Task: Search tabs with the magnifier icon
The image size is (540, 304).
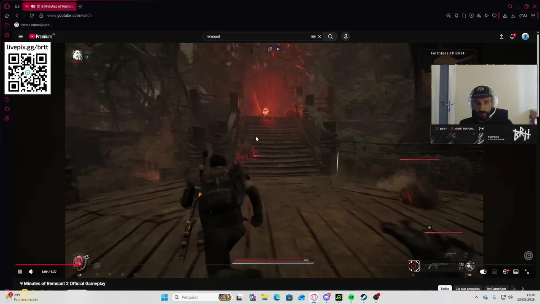Action: [x=510, y=6]
